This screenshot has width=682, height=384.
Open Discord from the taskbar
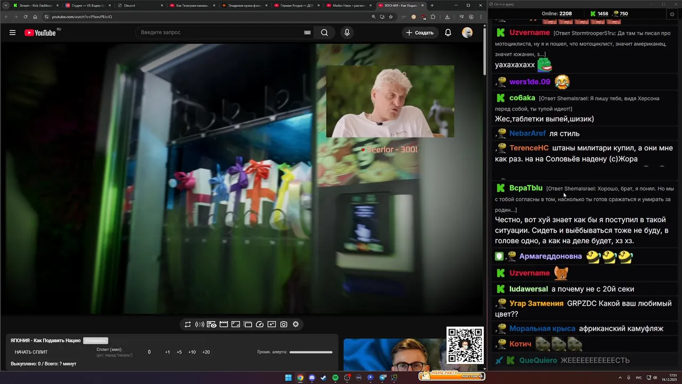click(312, 378)
